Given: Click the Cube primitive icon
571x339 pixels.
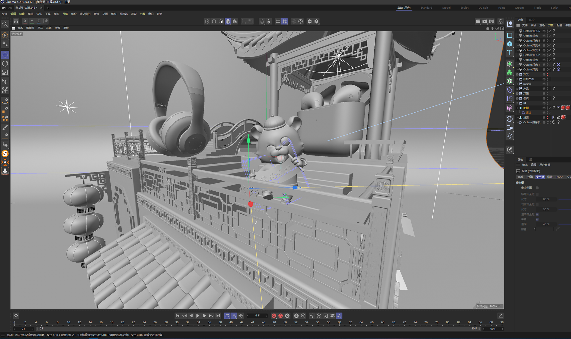Looking at the screenshot, I should [510, 44].
